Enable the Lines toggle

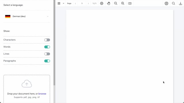[47, 54]
